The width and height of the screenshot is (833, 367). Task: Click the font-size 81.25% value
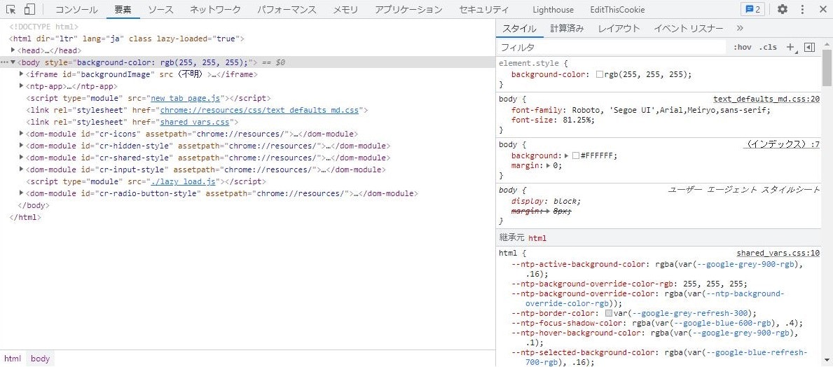point(577,120)
